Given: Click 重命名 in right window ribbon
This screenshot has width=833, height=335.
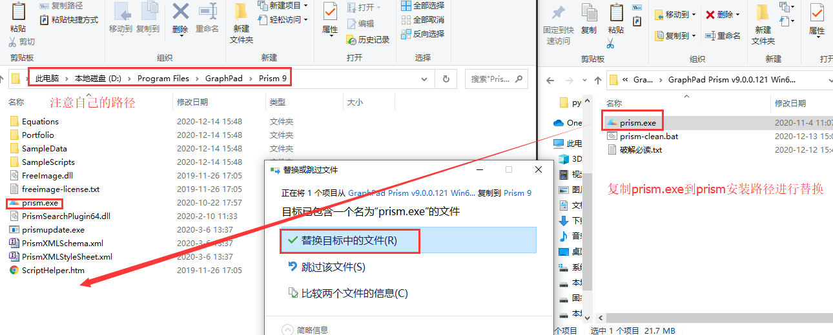Looking at the screenshot, I should (723, 35).
